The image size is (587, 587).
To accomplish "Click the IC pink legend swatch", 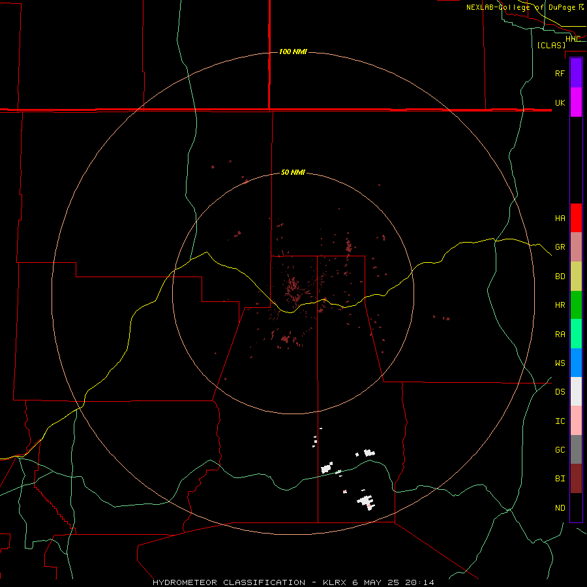I will [x=576, y=421].
